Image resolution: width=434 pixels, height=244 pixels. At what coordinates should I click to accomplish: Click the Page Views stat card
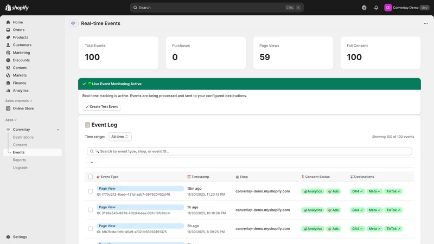[293, 53]
